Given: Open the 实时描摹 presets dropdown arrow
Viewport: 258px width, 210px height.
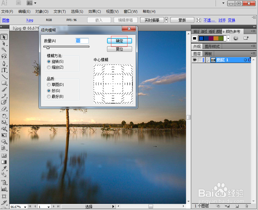Looking at the screenshot, I should (166, 20).
